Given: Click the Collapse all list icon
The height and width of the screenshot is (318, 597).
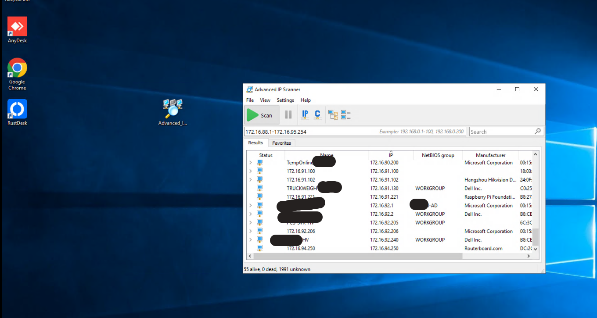Looking at the screenshot, I should point(346,115).
